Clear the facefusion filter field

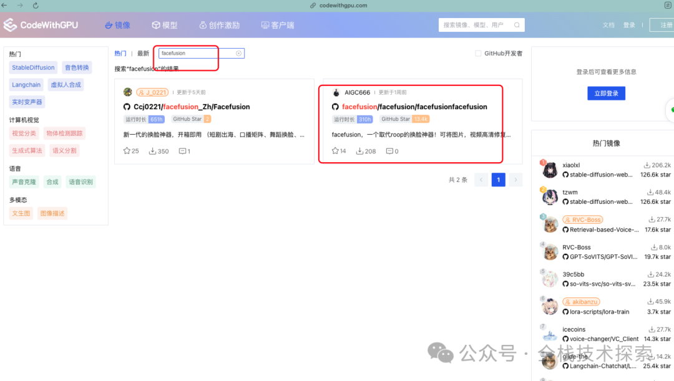coord(238,53)
